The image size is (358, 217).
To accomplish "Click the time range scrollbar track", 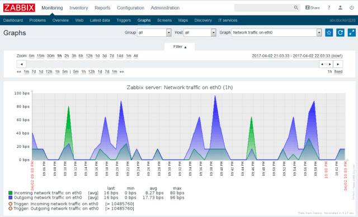I will point(172,64).
